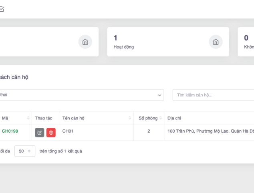
Task: Click the Thao tác column header
Action: point(44,118)
